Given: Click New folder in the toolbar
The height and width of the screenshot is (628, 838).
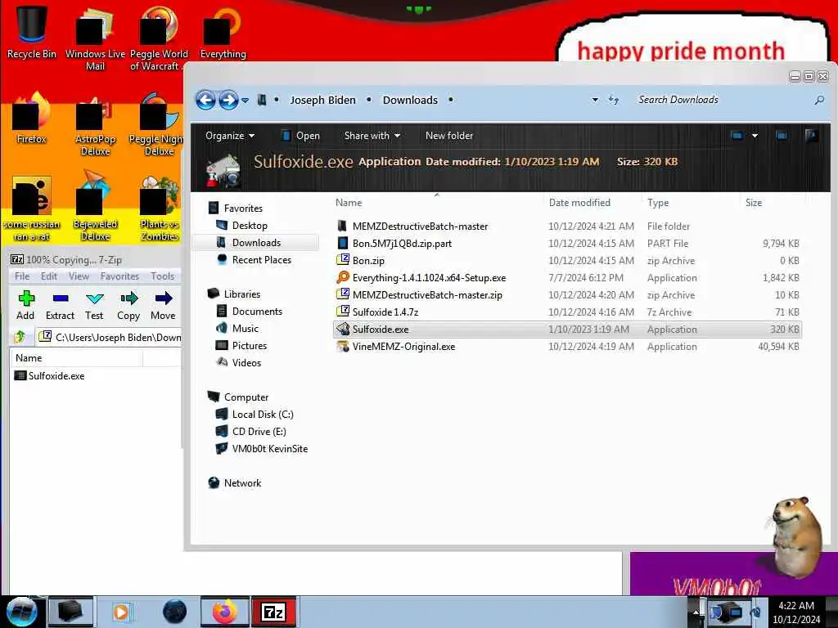Looking at the screenshot, I should (449, 136).
